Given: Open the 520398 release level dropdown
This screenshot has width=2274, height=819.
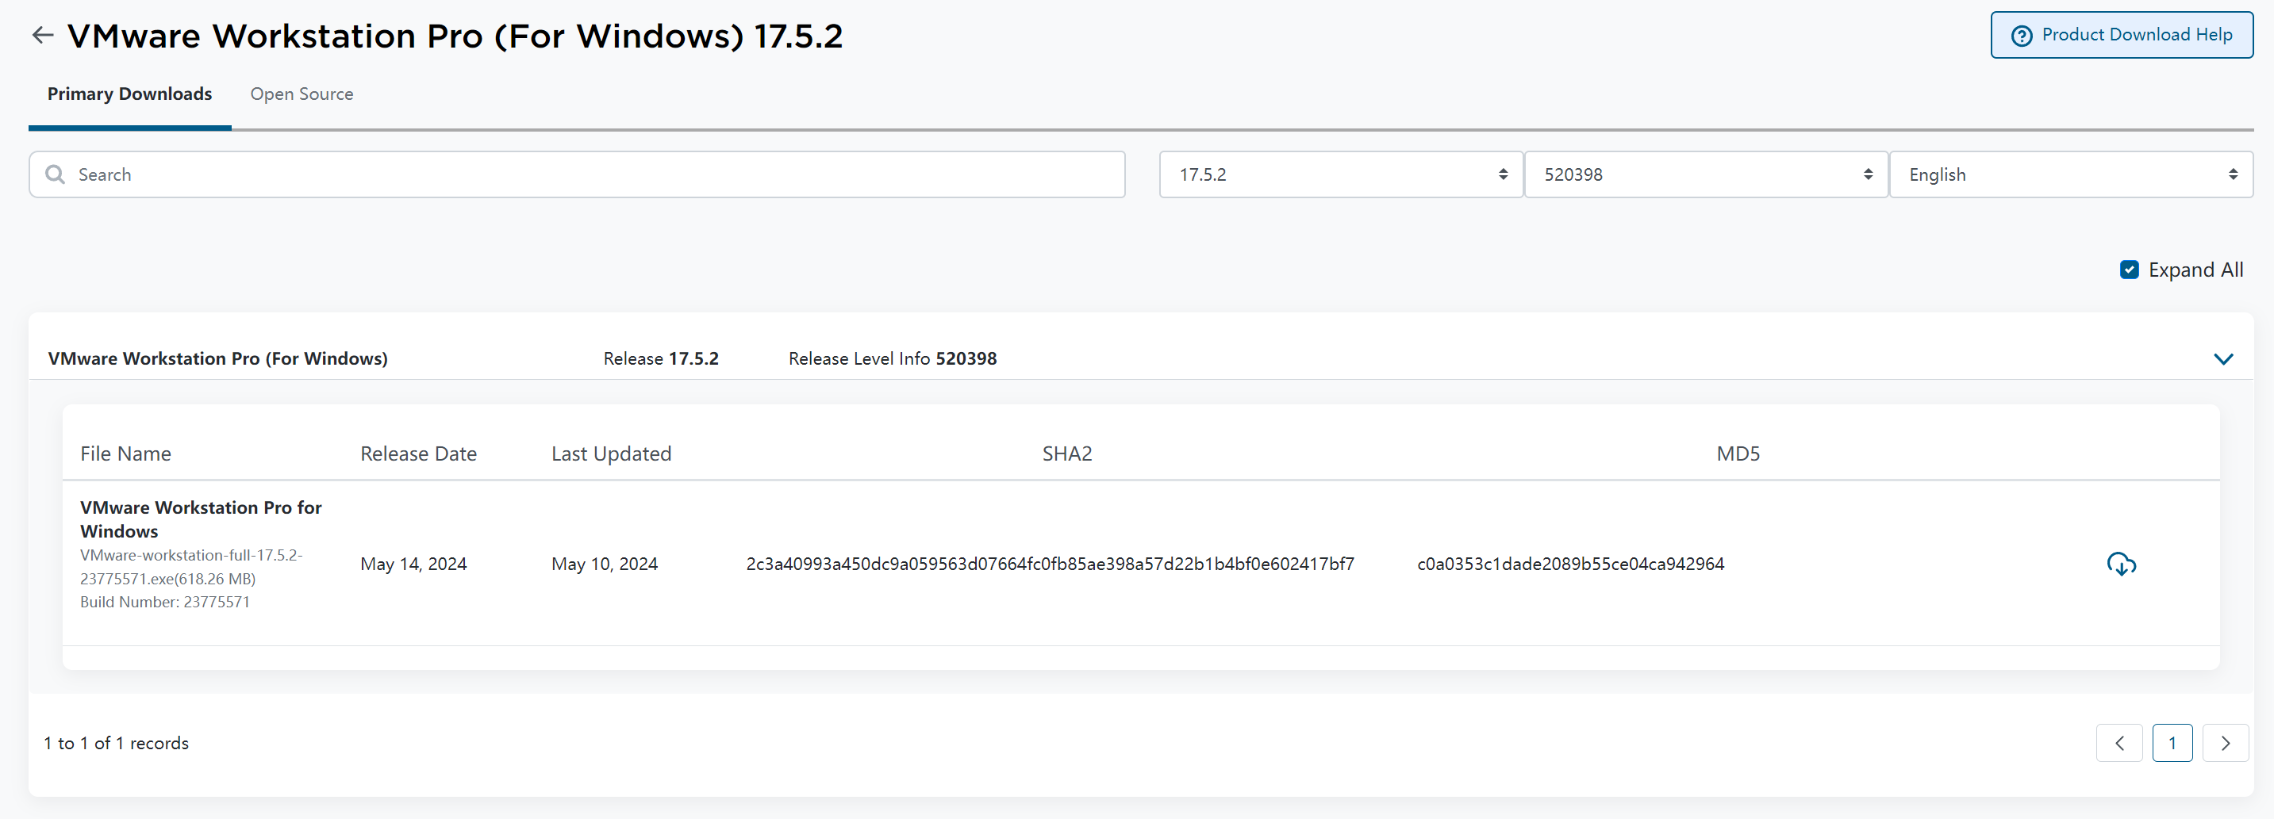Looking at the screenshot, I should 1706,174.
